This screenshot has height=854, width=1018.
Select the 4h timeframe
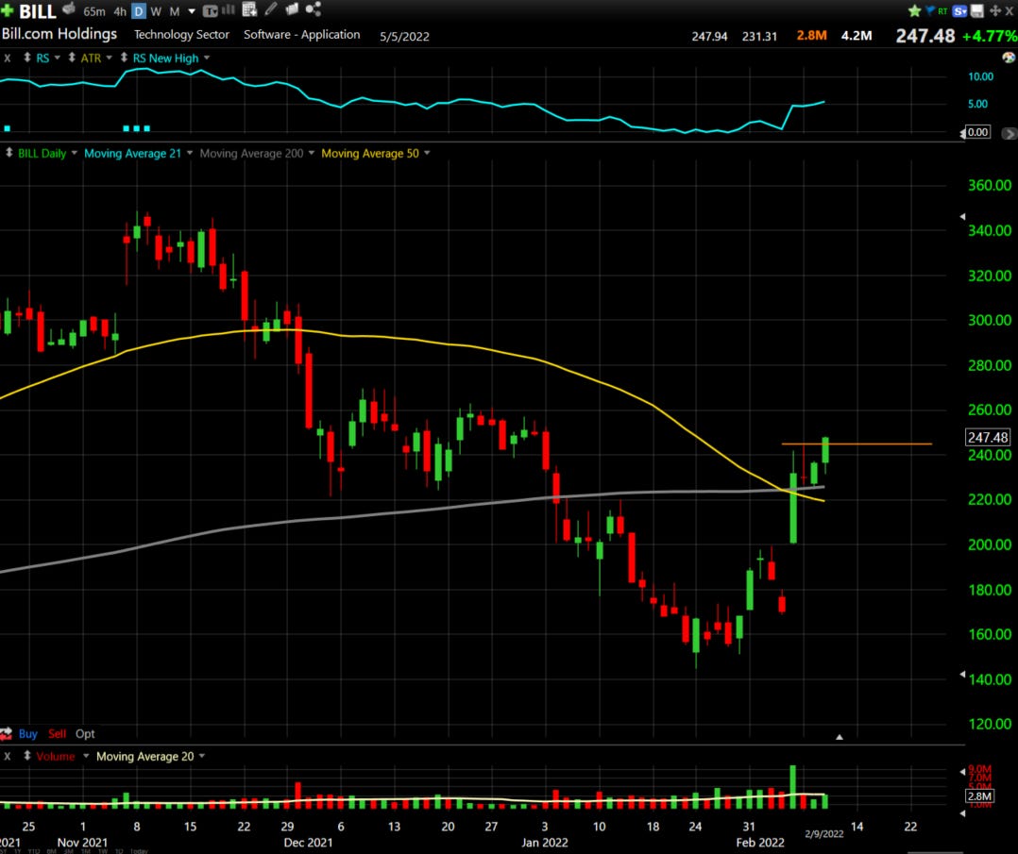120,11
